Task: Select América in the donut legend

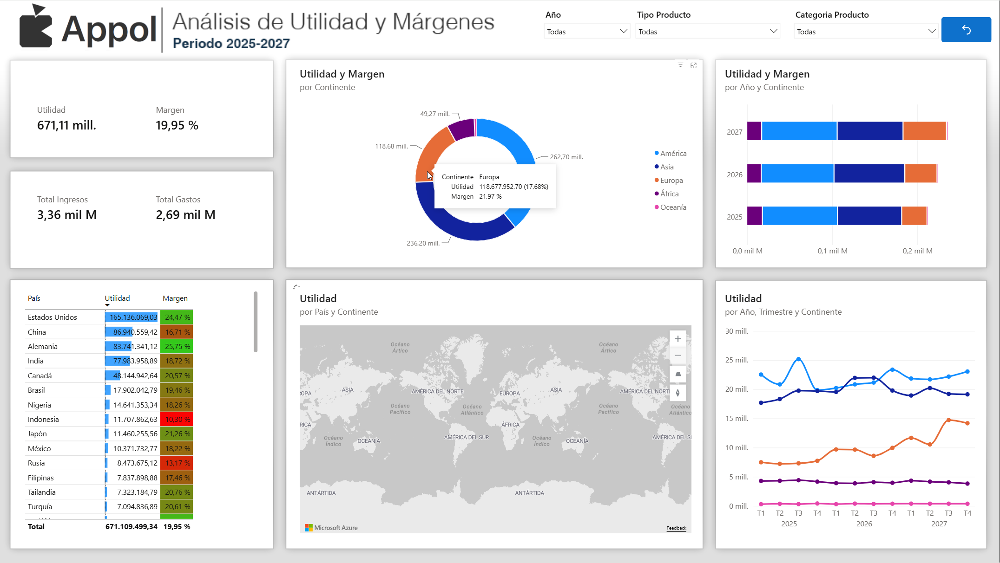Action: point(670,153)
